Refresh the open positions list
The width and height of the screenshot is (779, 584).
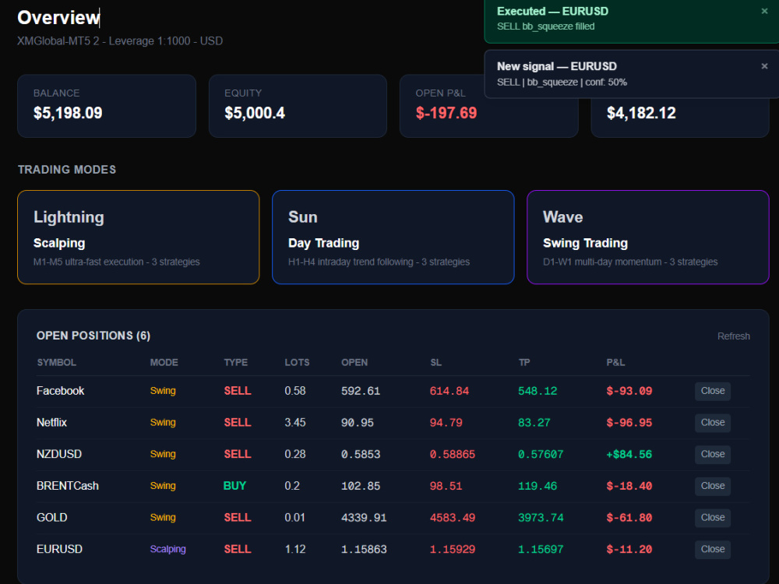[x=733, y=336]
